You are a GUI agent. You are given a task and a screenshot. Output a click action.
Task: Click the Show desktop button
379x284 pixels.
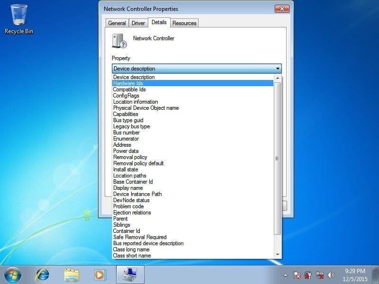click(x=376, y=275)
